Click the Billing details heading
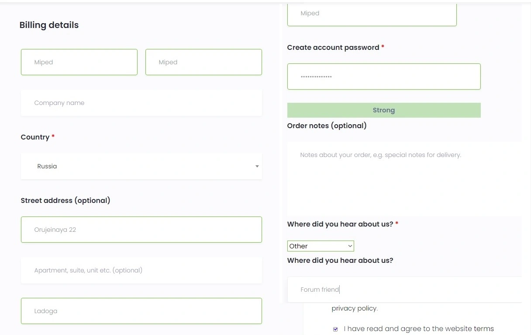The height and width of the screenshot is (335, 531). pos(49,25)
